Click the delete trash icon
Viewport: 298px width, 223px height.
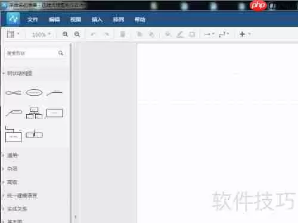point(123,34)
